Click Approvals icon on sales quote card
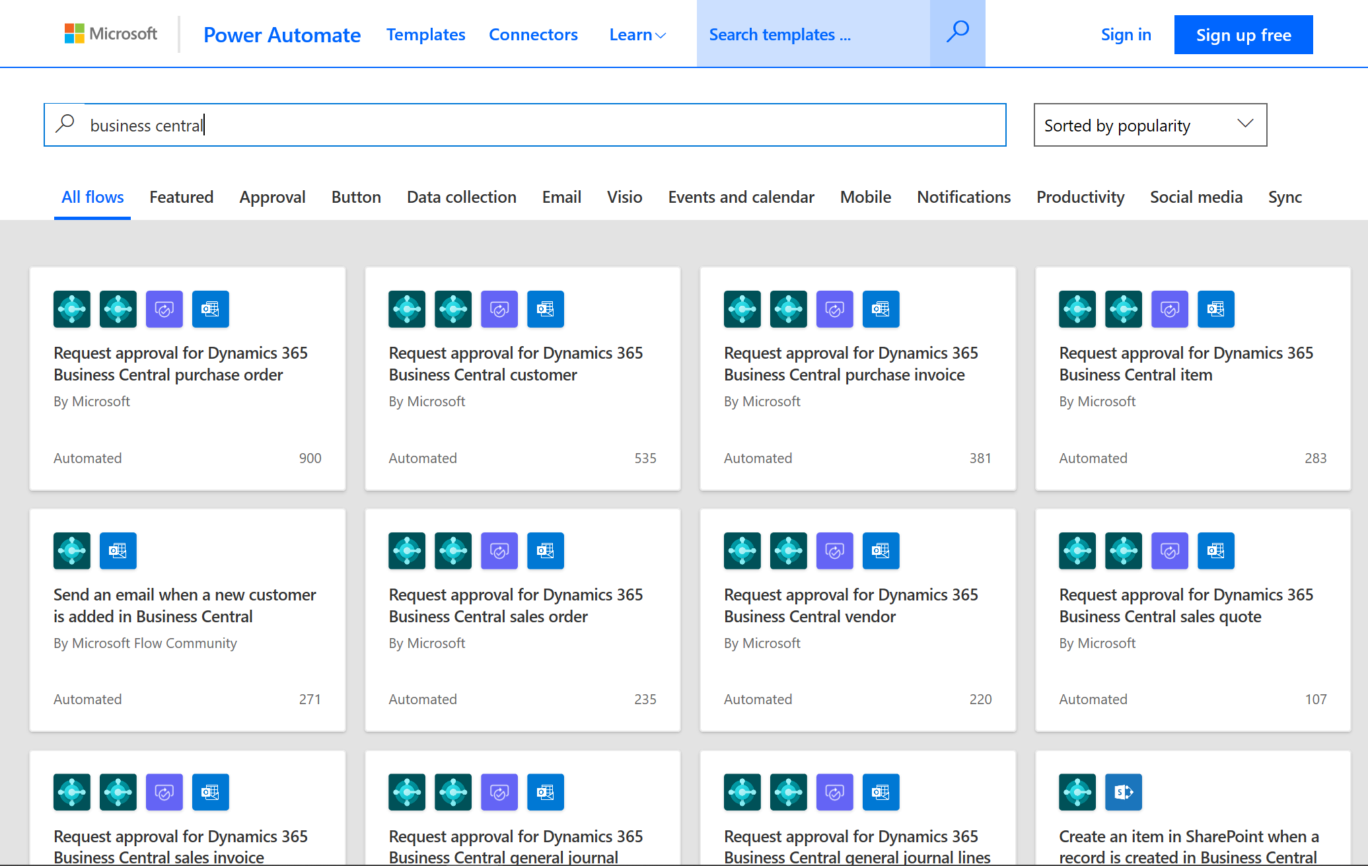This screenshot has height=866, width=1368. (1170, 551)
